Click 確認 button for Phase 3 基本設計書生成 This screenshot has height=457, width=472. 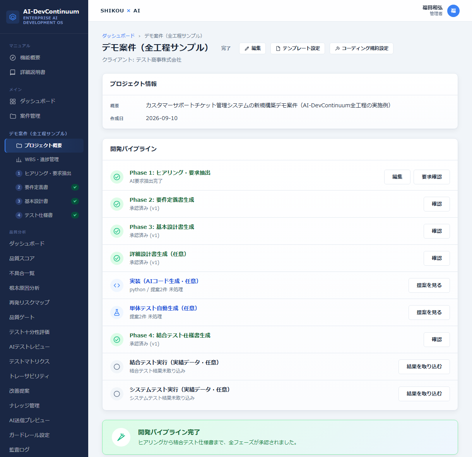437,231
